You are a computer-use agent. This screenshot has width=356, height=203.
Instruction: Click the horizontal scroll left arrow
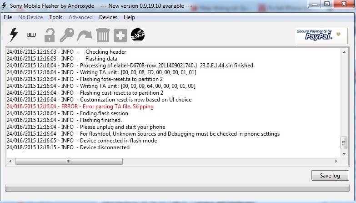(x=10, y=162)
